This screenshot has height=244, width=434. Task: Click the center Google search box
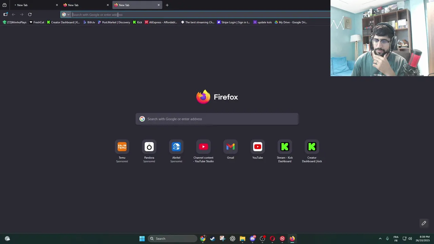(x=217, y=119)
